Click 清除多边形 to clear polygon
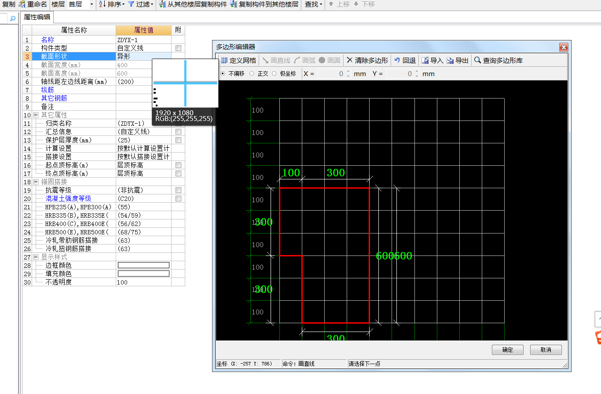Screen dimensions: 601x394 coord(367,60)
